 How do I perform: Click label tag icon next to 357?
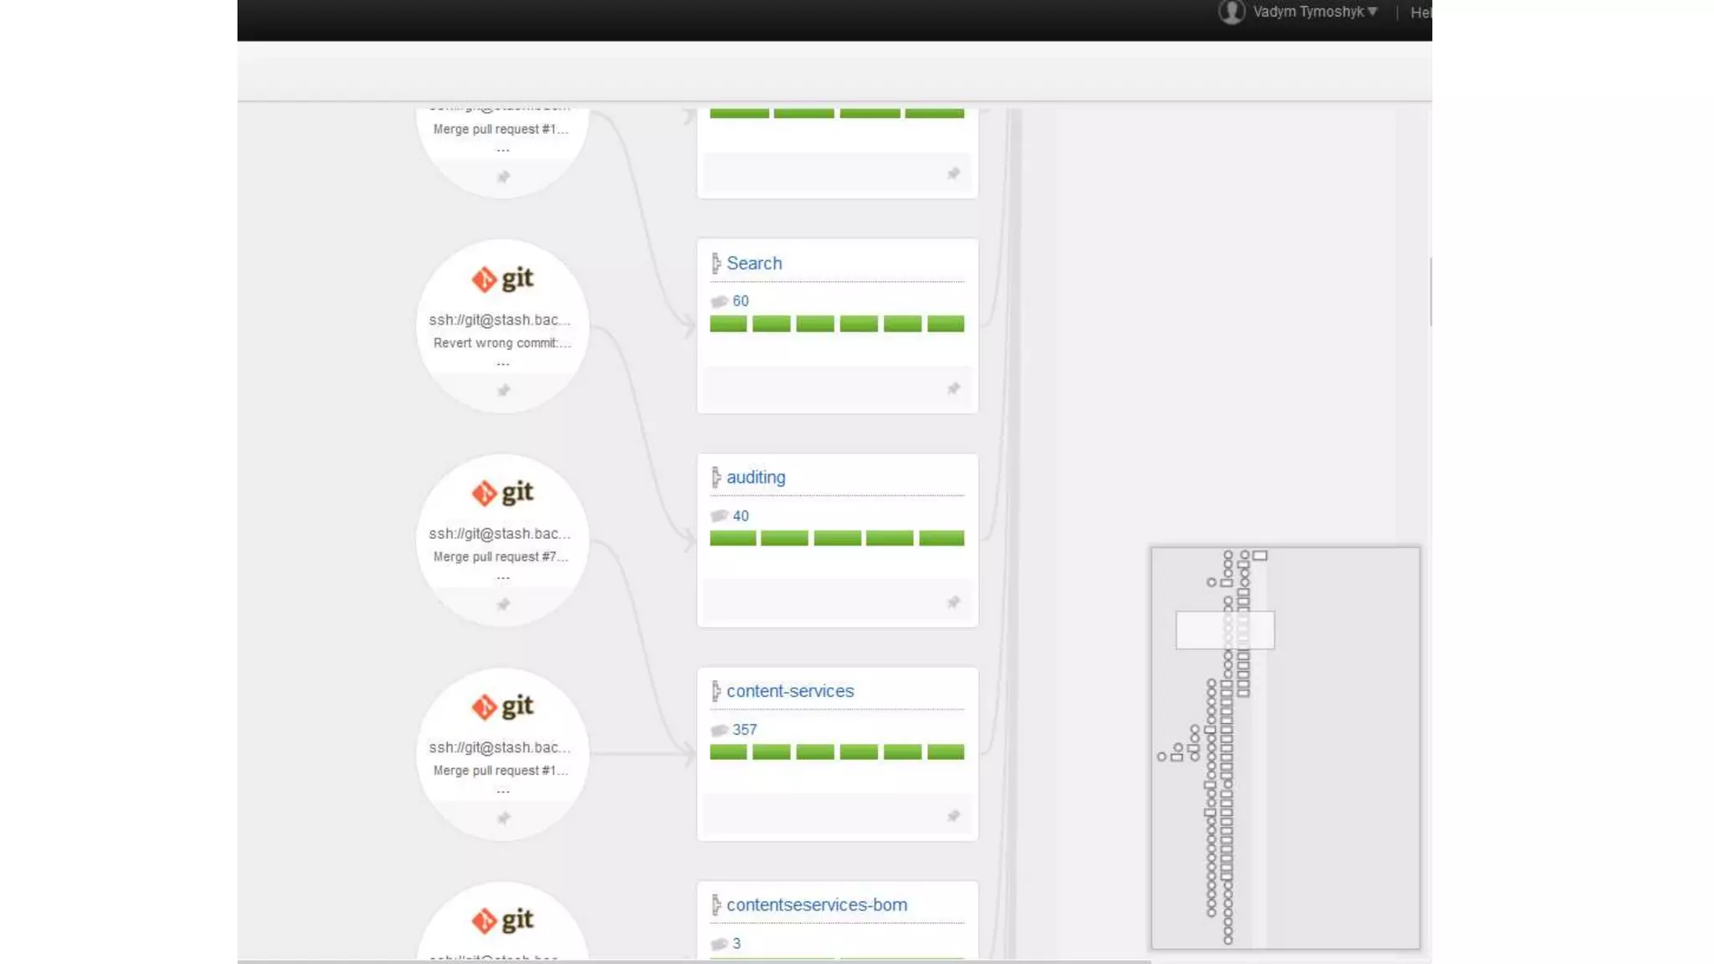(719, 731)
